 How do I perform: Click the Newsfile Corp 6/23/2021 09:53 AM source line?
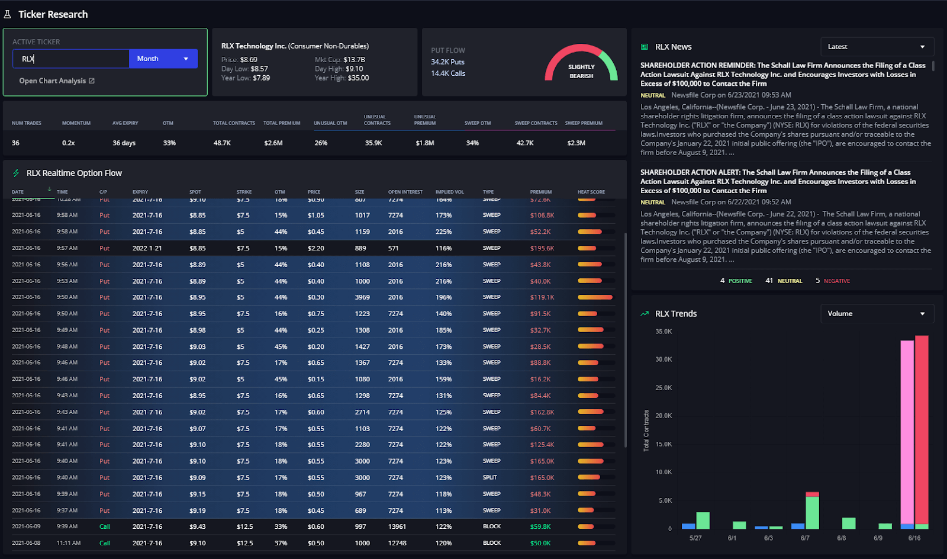[731, 95]
